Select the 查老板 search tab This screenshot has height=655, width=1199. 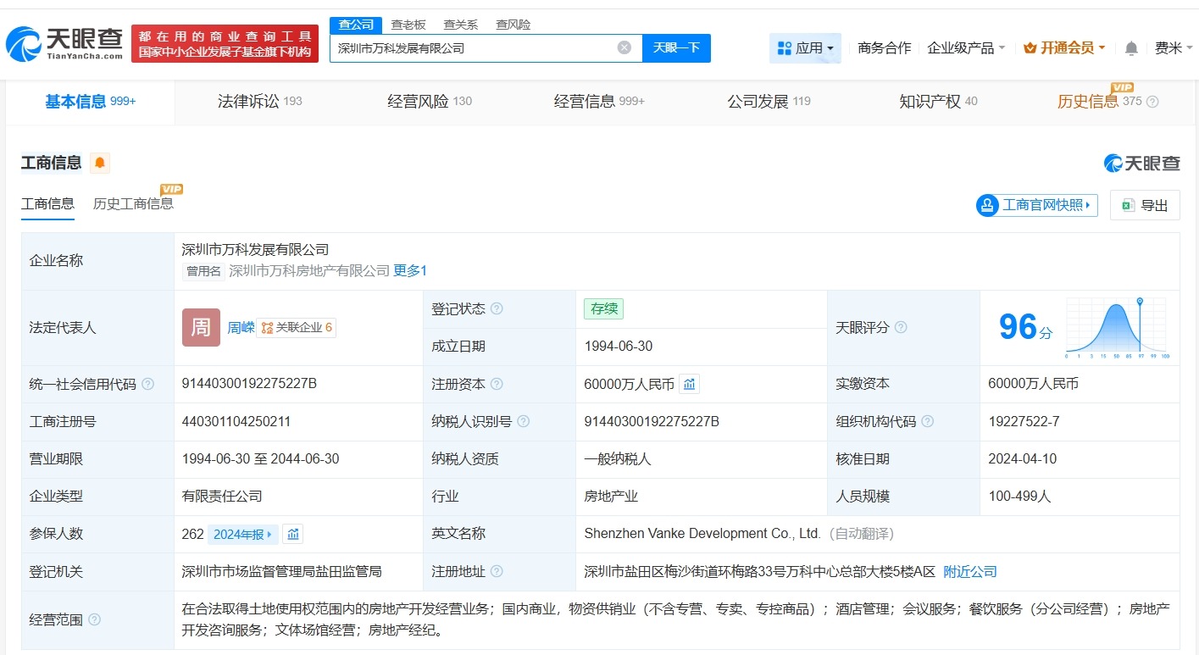409,25
